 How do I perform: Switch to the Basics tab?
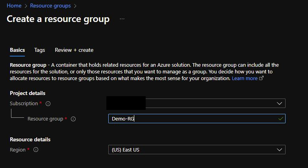coord(17,50)
